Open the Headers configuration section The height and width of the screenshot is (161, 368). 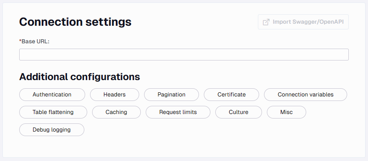coord(115,95)
